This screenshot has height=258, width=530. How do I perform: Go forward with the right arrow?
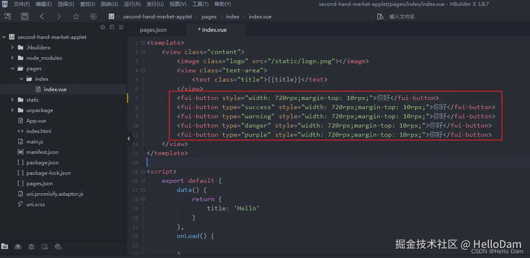point(59,17)
